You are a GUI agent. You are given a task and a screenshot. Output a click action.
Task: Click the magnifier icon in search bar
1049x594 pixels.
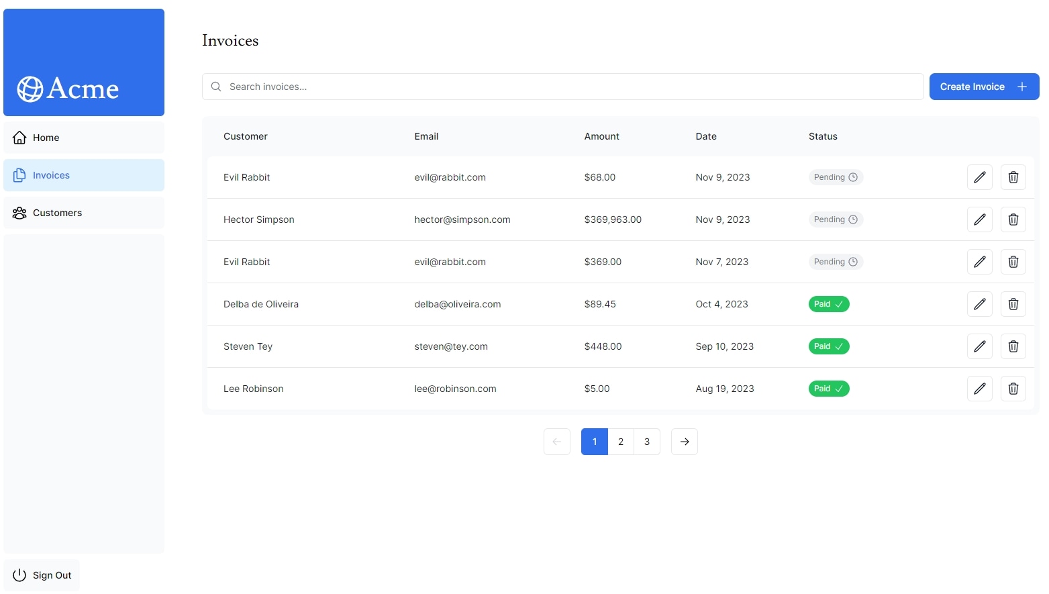pos(216,87)
